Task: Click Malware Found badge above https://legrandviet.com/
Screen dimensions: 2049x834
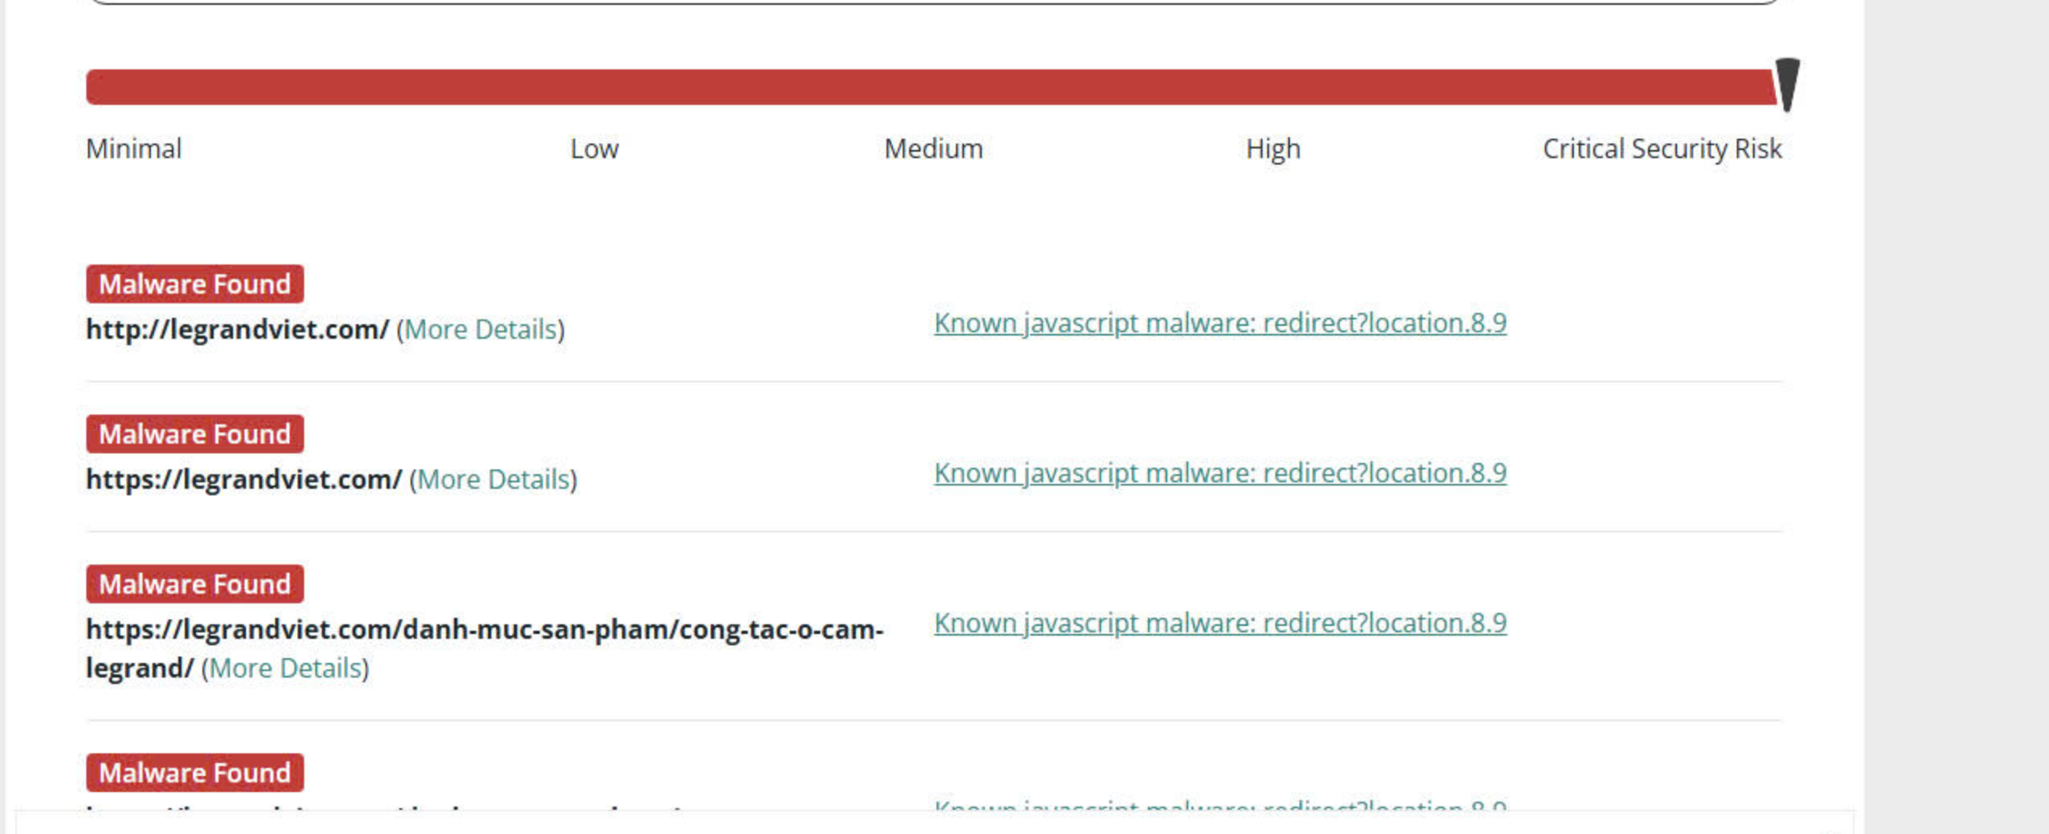Action: 195,434
